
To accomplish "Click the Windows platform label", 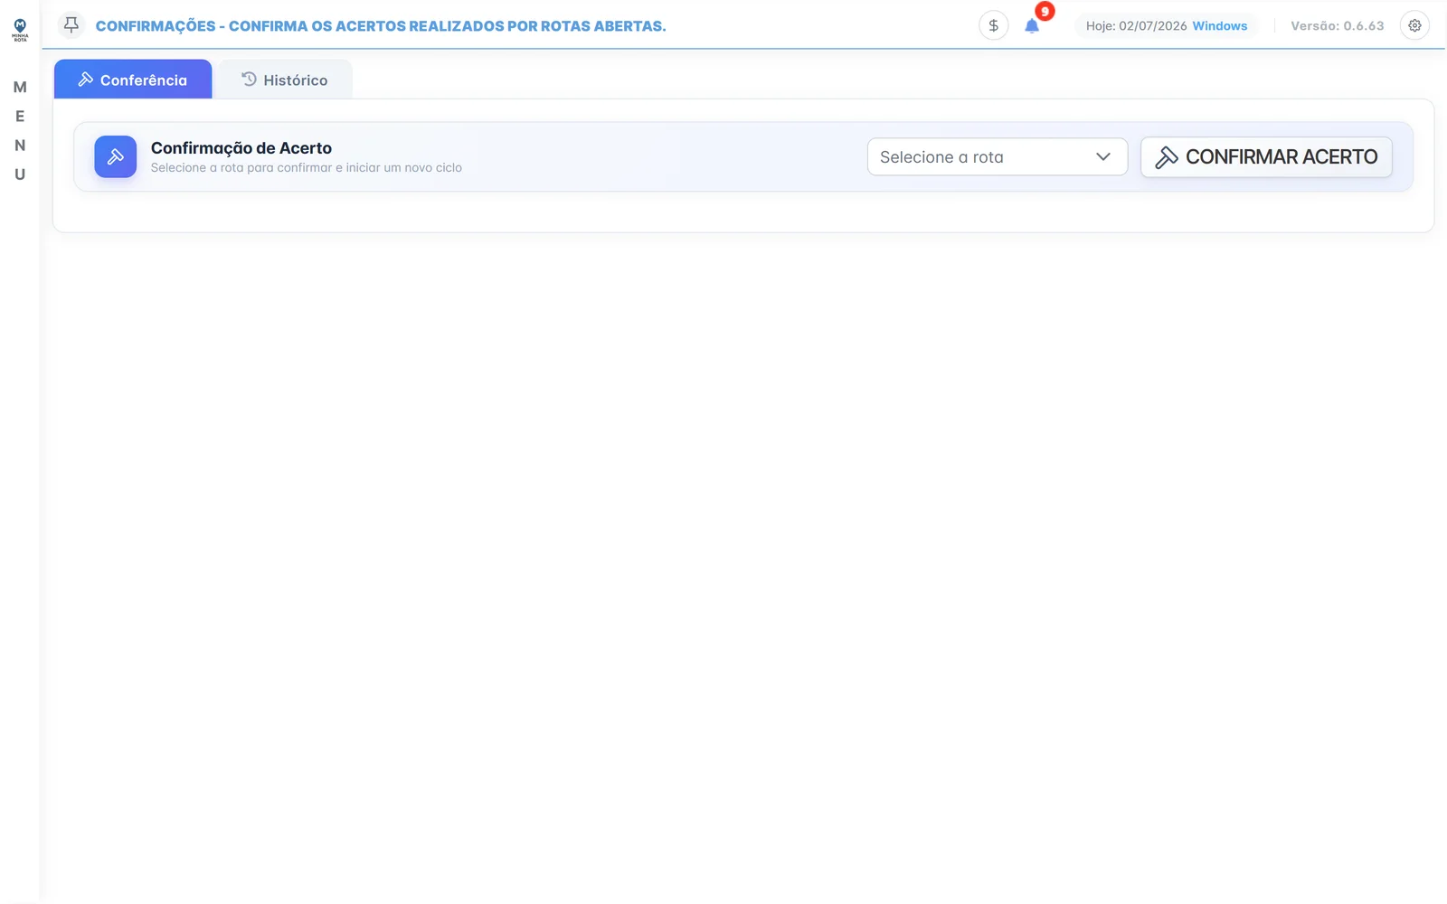I will (x=1219, y=25).
